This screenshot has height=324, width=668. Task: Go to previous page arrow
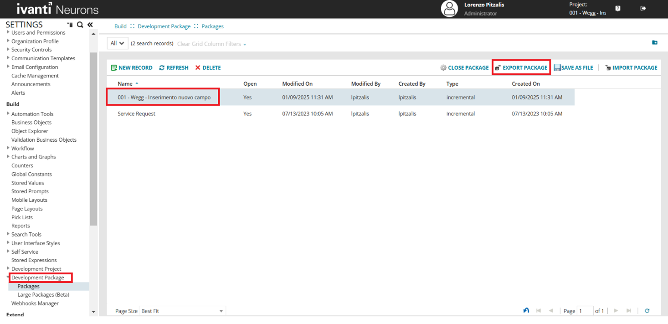(551, 311)
